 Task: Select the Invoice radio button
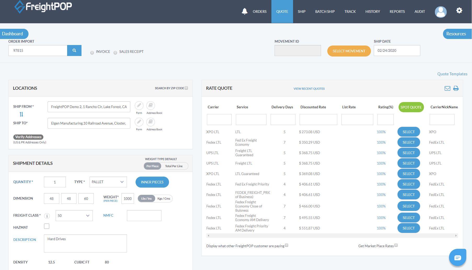click(x=92, y=53)
